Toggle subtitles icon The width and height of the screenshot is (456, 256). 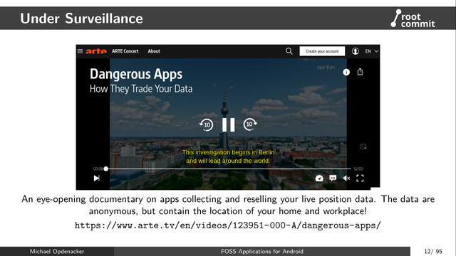tap(333, 178)
